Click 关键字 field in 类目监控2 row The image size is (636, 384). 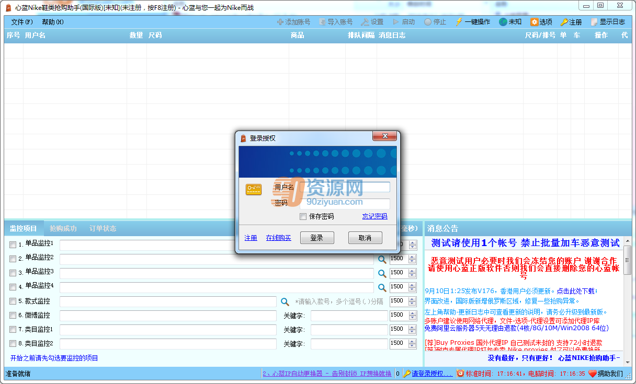349,344
